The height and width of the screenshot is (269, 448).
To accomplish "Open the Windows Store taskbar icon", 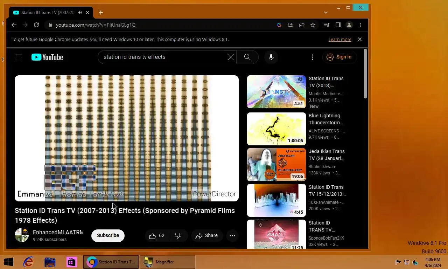I will coord(72,262).
